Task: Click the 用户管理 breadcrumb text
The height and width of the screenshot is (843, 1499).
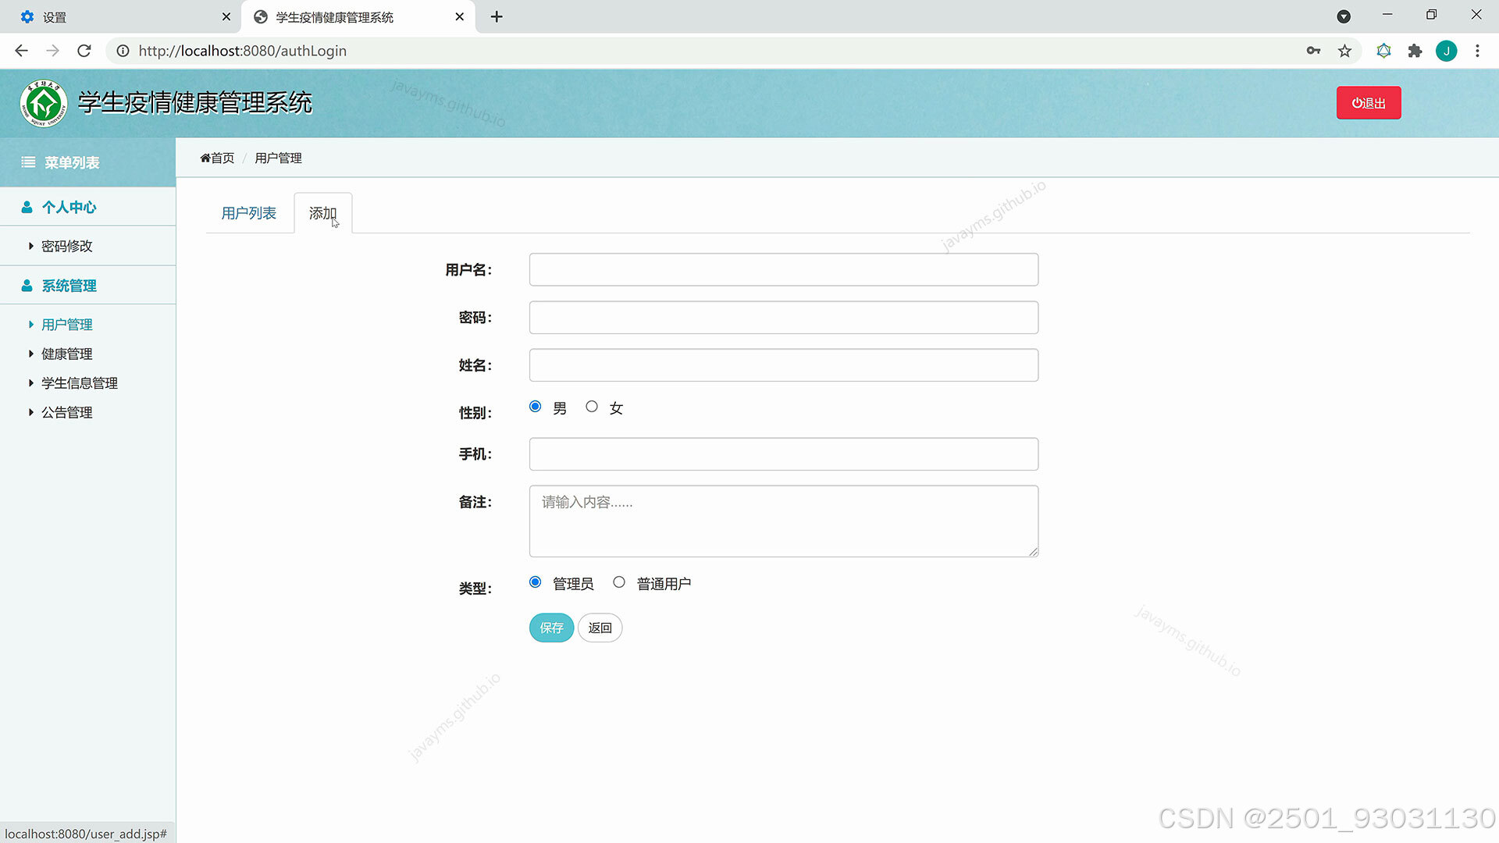Action: coord(278,158)
